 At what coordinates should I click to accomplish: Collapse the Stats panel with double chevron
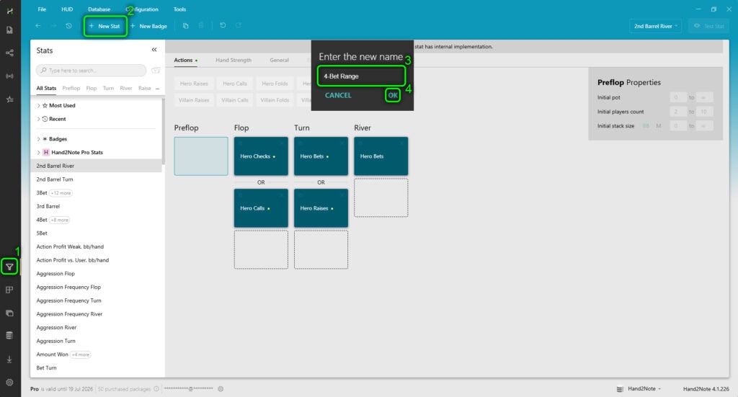tap(154, 50)
